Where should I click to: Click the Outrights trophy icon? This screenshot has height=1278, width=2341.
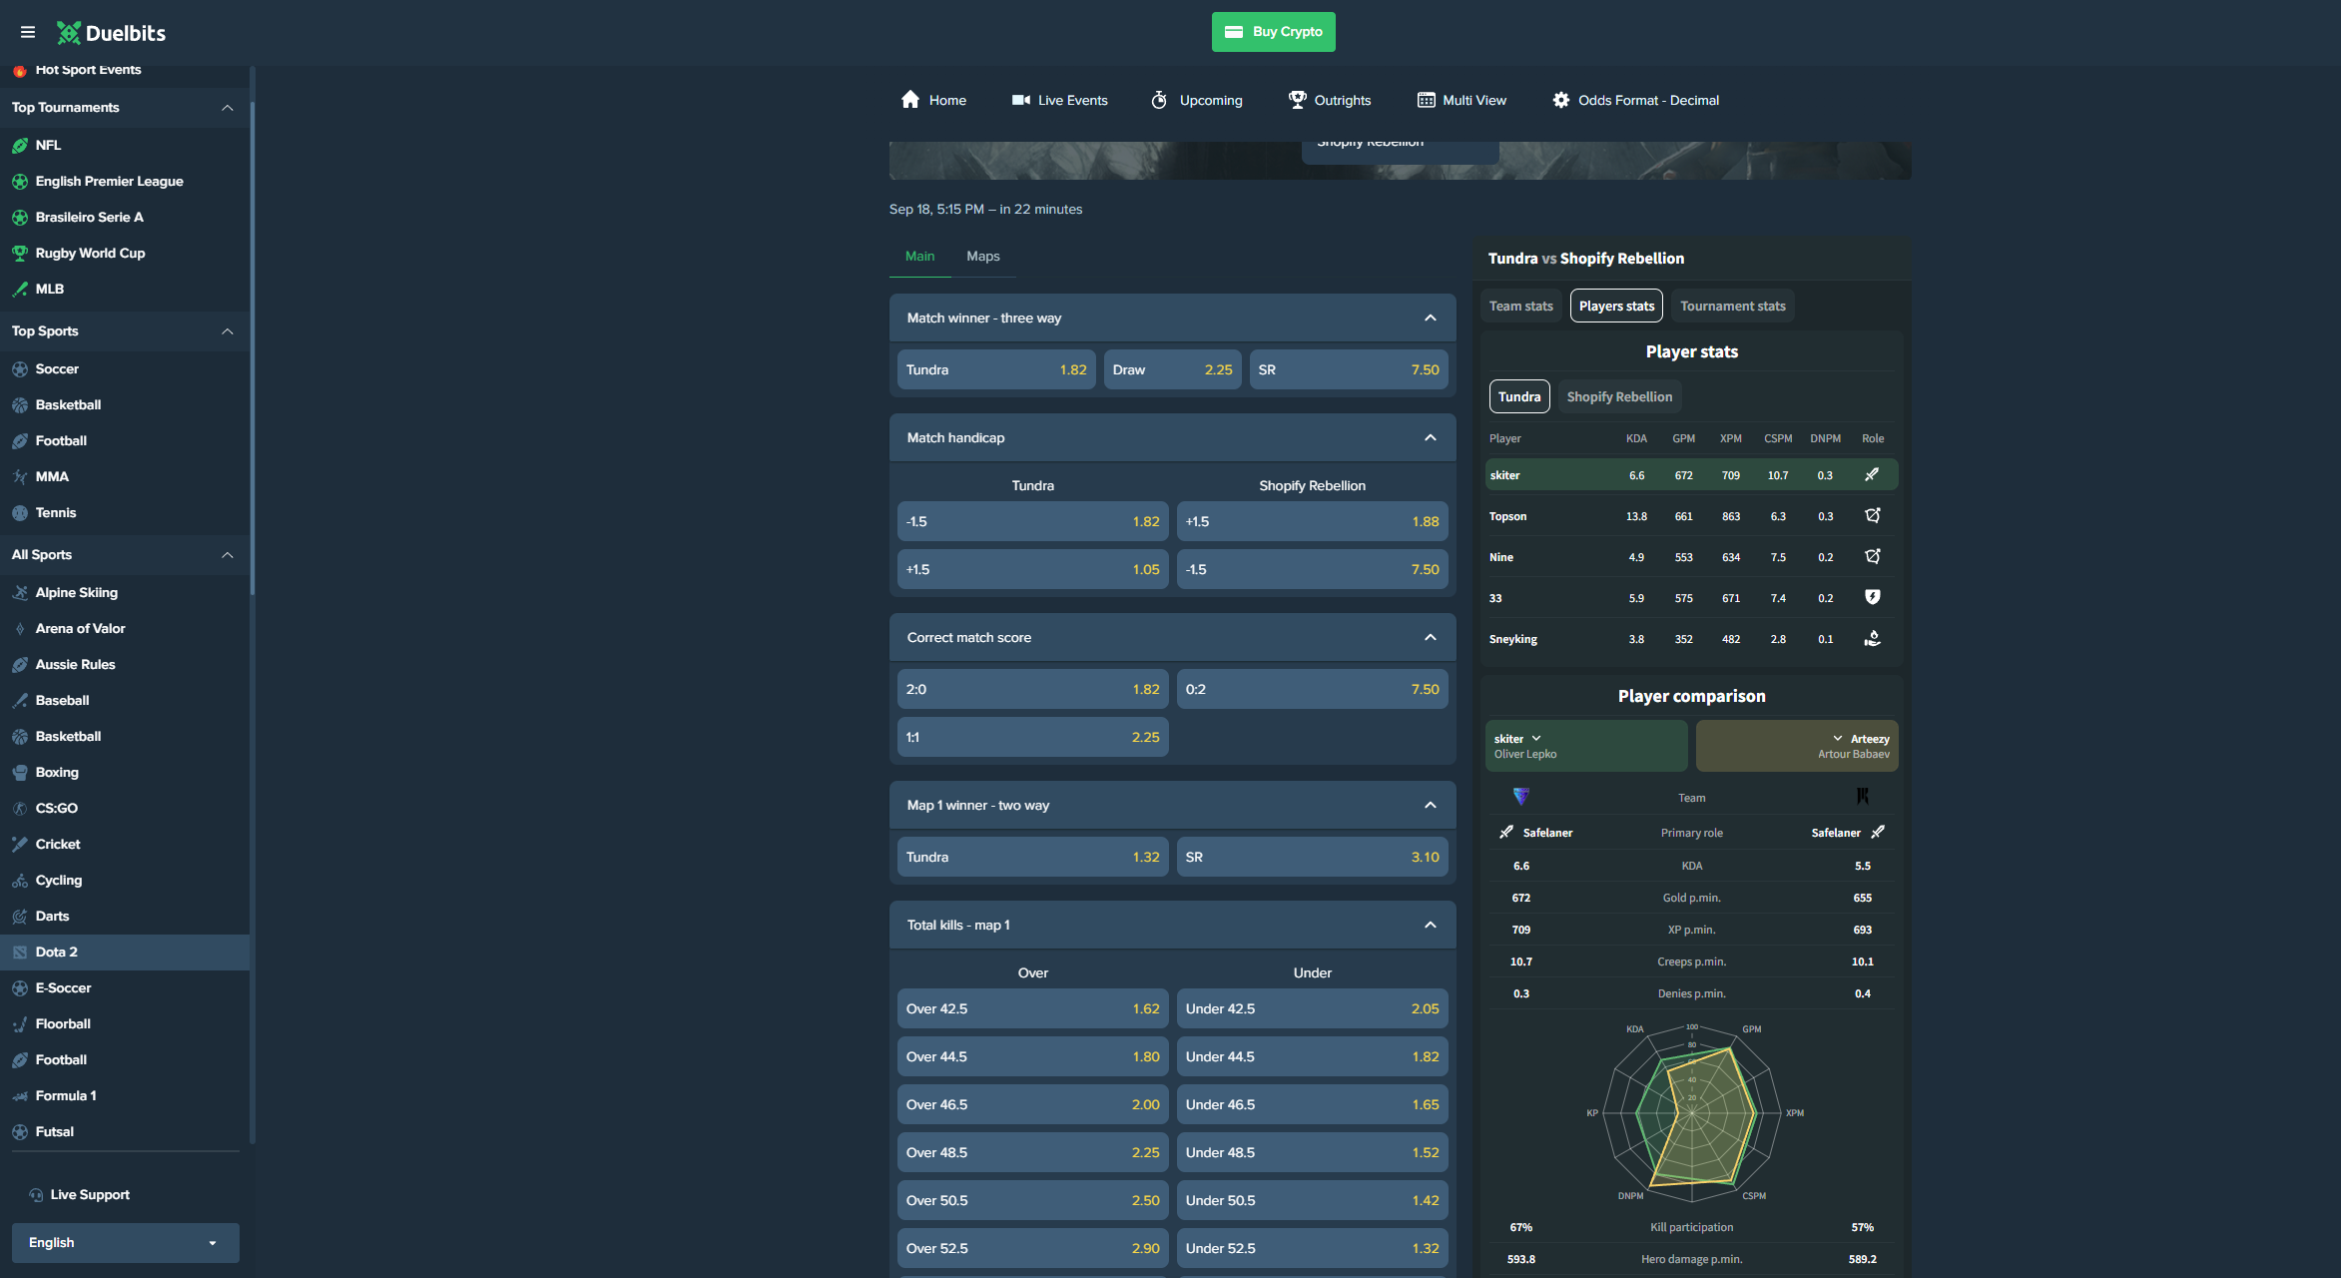tap(1297, 100)
